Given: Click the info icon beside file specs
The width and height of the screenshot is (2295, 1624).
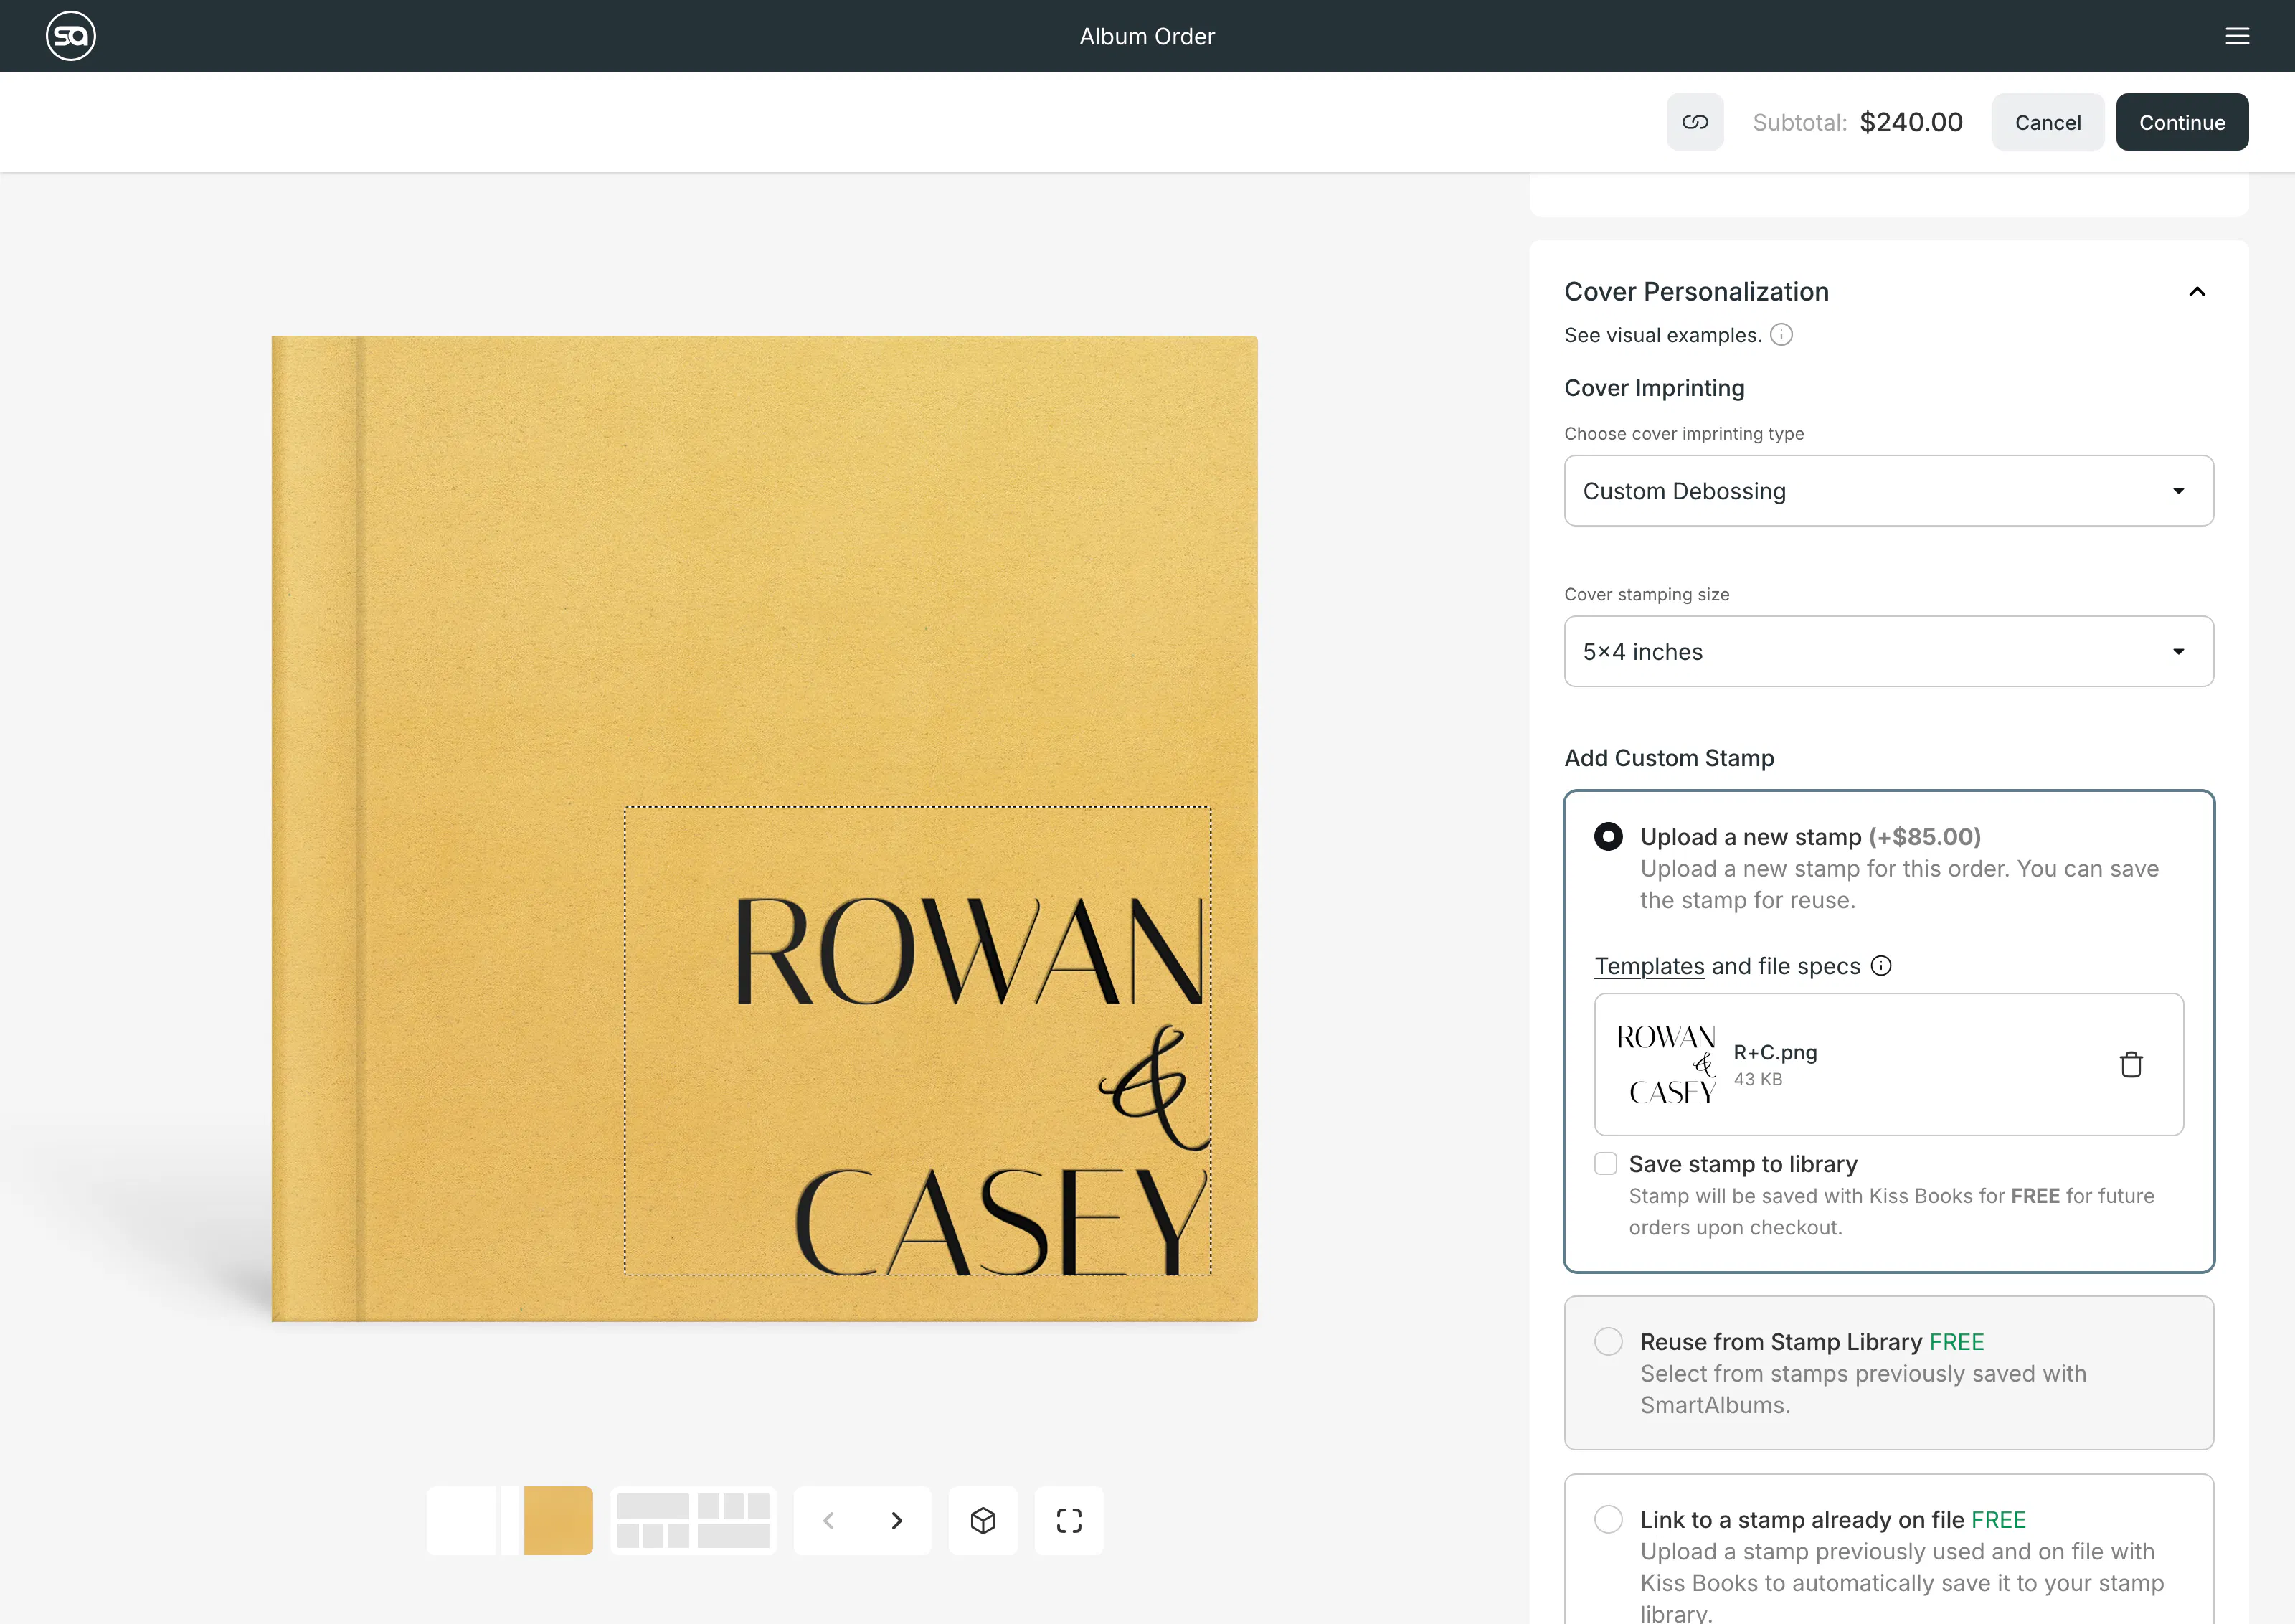Looking at the screenshot, I should click(1882, 966).
